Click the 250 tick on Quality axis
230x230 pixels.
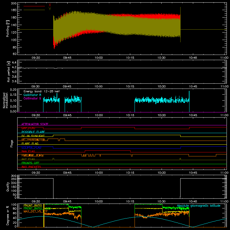pos(14,179)
